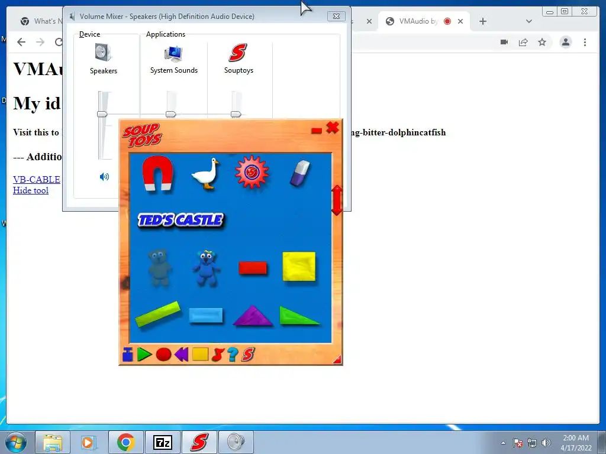The image size is (606, 454).
Task: Open 7-Zip from the taskbar
Action: (x=162, y=442)
